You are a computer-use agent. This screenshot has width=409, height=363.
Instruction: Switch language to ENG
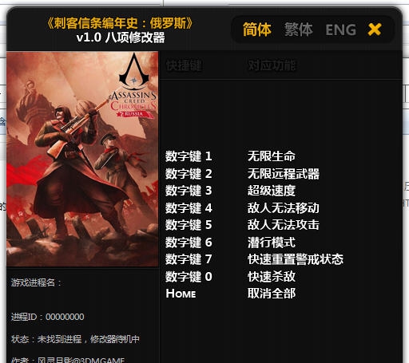[x=341, y=30]
